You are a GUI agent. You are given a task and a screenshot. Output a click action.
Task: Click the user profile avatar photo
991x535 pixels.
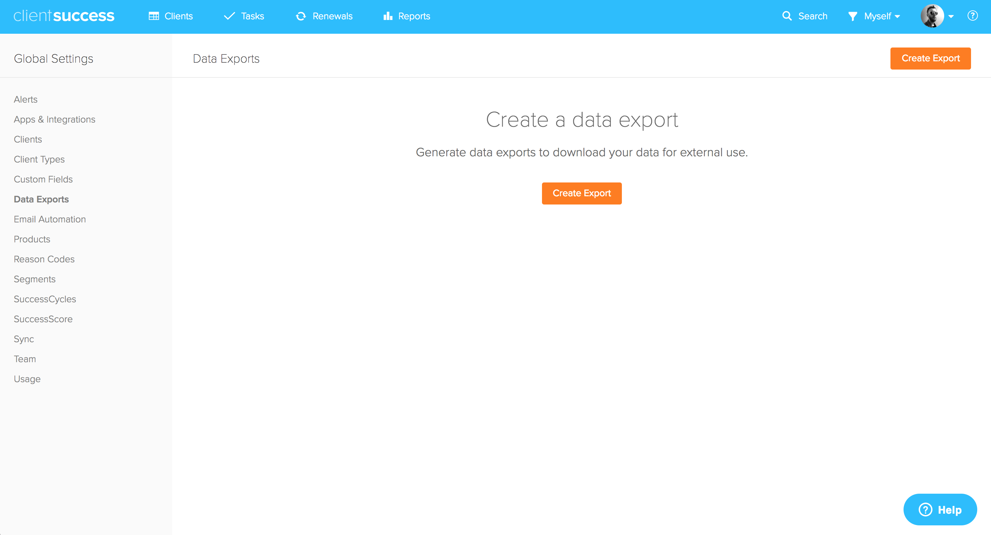coord(935,15)
